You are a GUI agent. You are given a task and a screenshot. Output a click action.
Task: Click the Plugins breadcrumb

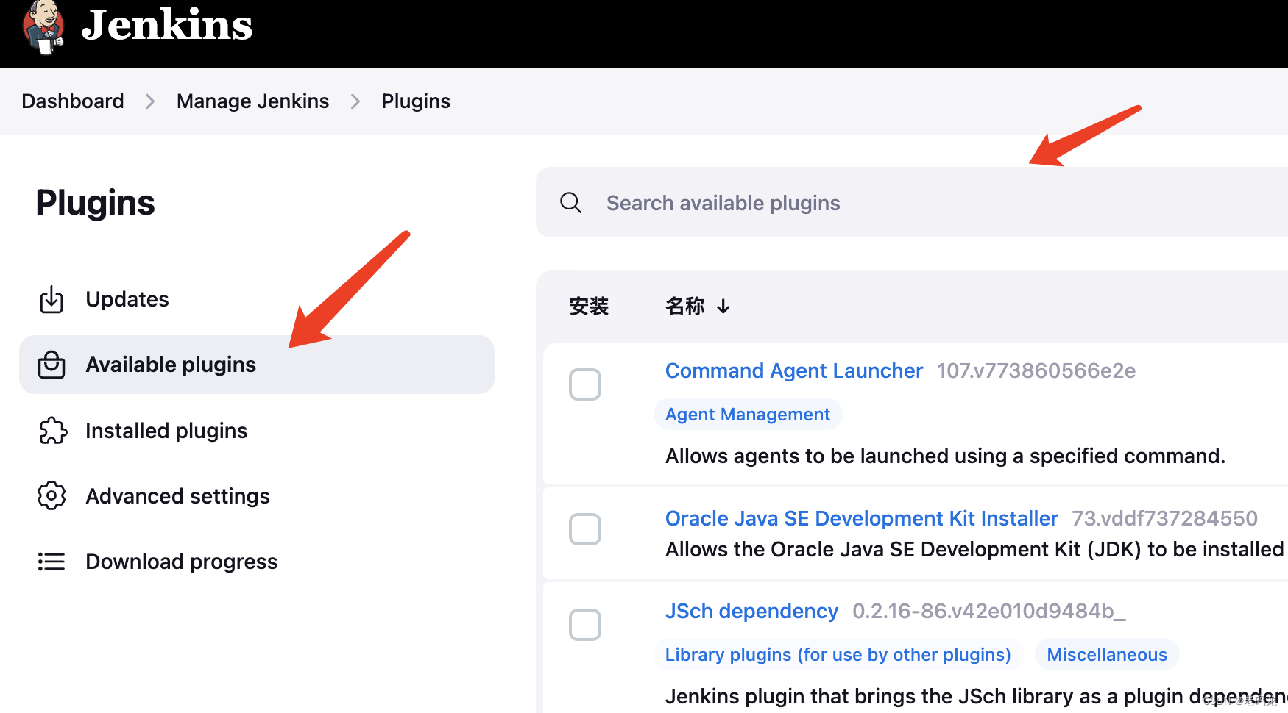pyautogui.click(x=416, y=101)
